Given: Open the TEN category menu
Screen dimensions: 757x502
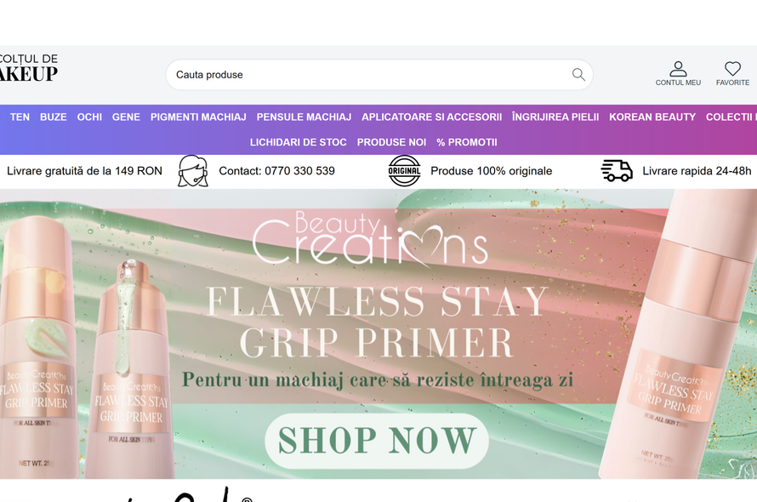Looking at the screenshot, I should click(20, 117).
